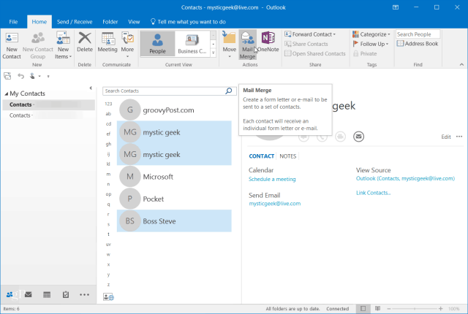Delete the selected contacts
This screenshot has width=468, height=314.
(x=85, y=42)
